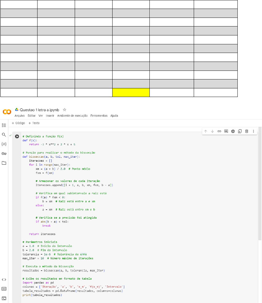Run the code cell with play button
The height and width of the screenshot is (303, 262).
[17, 136]
